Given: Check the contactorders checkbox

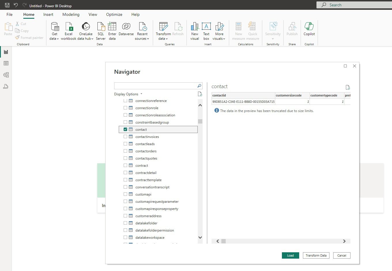Looking at the screenshot, I should pyautogui.click(x=125, y=151).
